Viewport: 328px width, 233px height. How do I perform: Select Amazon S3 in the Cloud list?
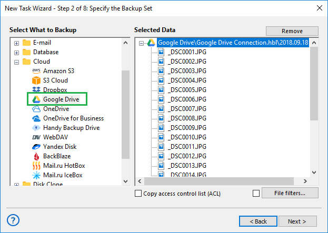click(x=58, y=71)
